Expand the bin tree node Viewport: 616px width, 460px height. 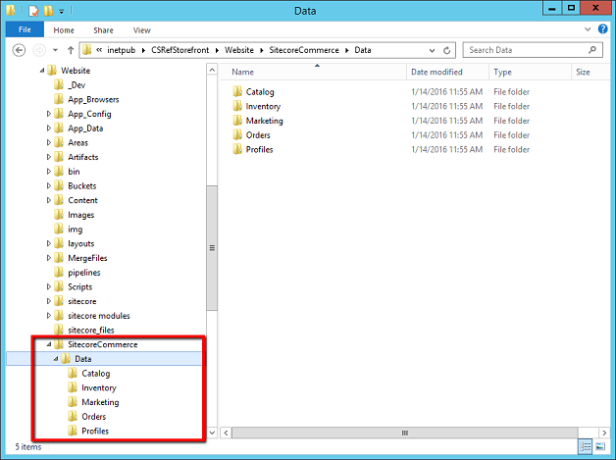pyautogui.click(x=49, y=172)
